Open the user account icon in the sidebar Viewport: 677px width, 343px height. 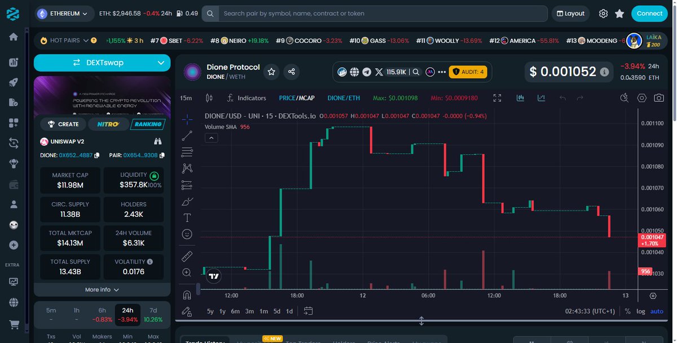(14, 204)
